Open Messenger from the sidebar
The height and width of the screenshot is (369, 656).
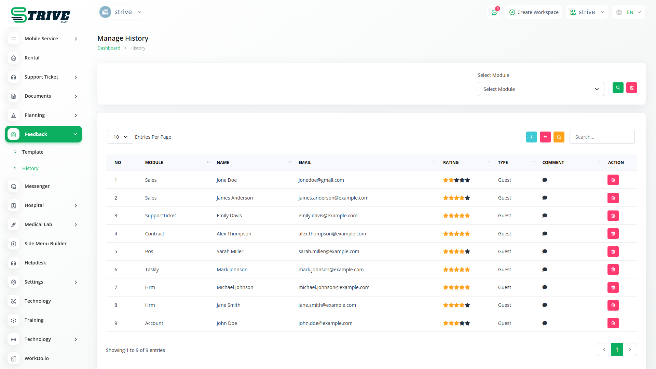(37, 186)
